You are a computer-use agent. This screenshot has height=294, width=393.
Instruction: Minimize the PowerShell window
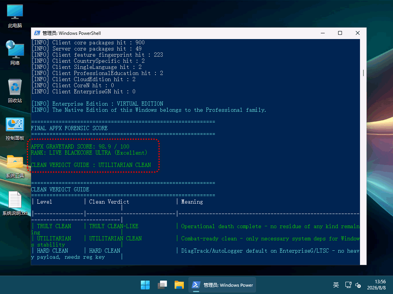click(323, 33)
